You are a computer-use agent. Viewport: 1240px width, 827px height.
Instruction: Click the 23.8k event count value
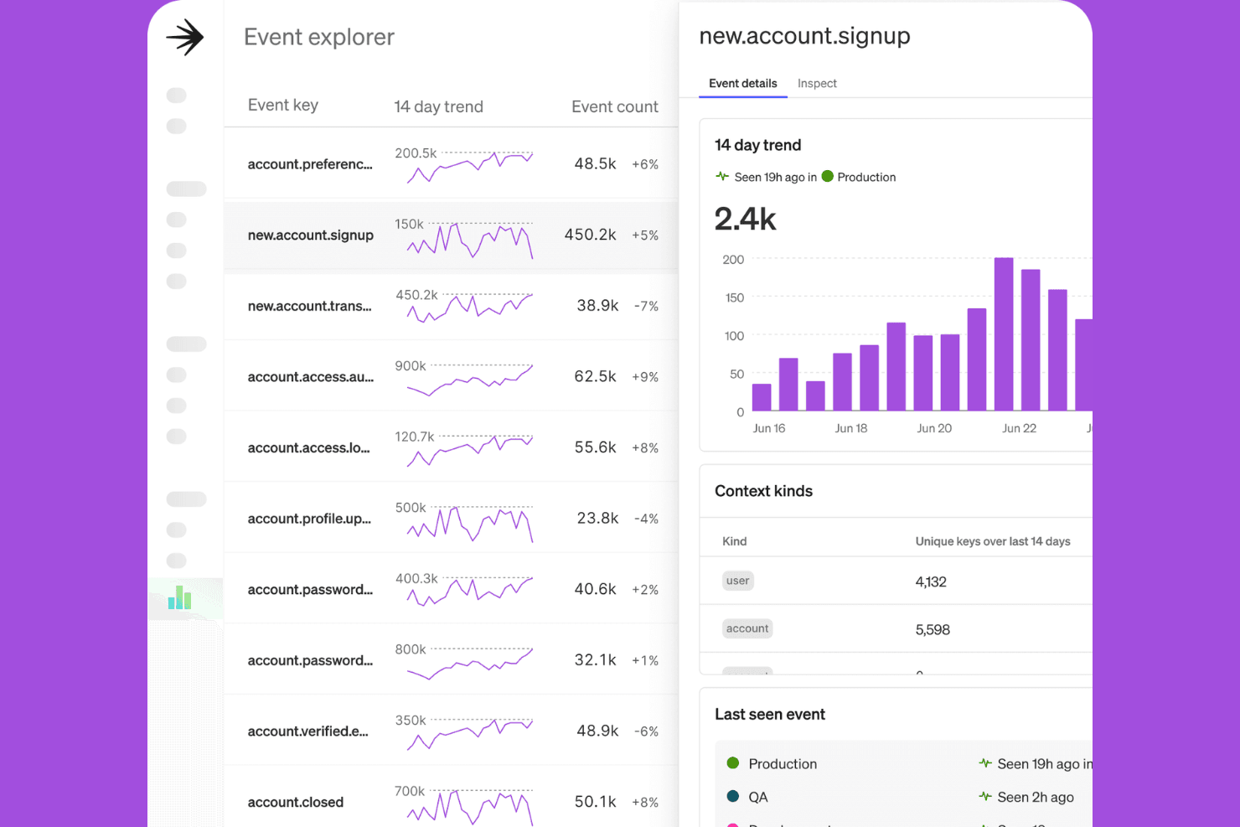coord(597,518)
